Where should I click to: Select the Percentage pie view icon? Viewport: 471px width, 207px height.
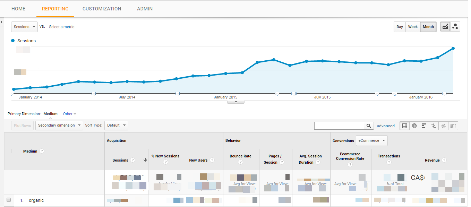[414, 126]
